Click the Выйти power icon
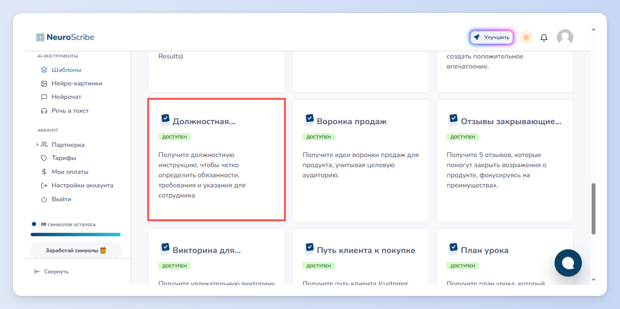The width and height of the screenshot is (620, 309). tap(44, 199)
